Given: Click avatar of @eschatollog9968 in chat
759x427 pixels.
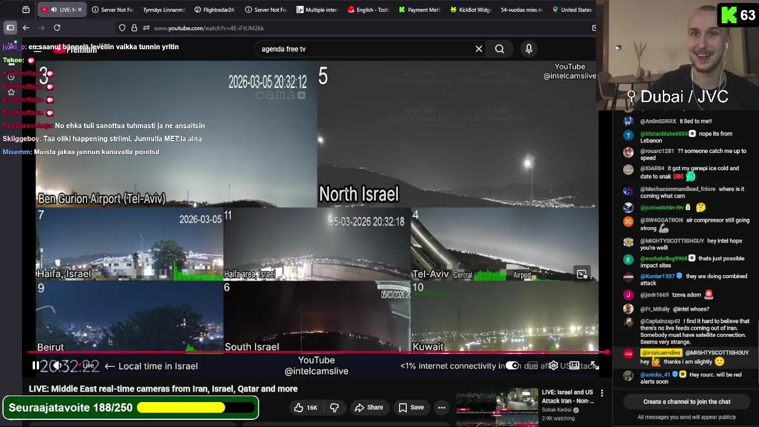Looking at the screenshot, I should 629,260.
